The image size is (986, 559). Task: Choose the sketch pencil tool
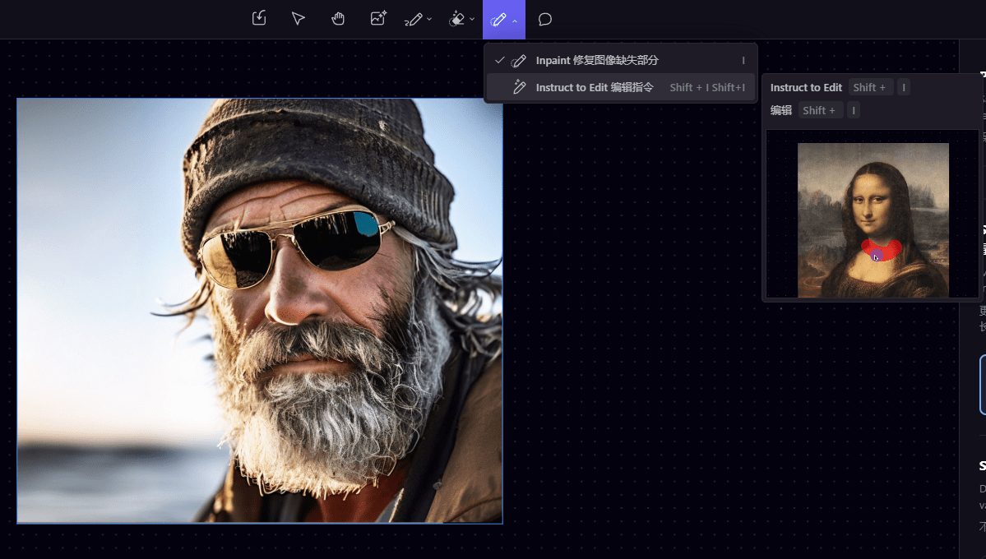tap(413, 20)
